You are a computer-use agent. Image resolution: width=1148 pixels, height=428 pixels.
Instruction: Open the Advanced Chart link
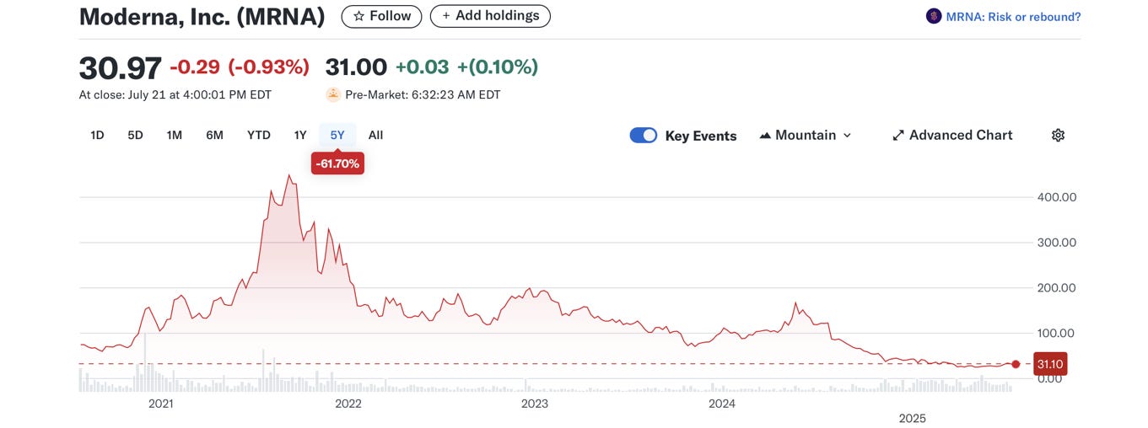pyautogui.click(x=952, y=135)
